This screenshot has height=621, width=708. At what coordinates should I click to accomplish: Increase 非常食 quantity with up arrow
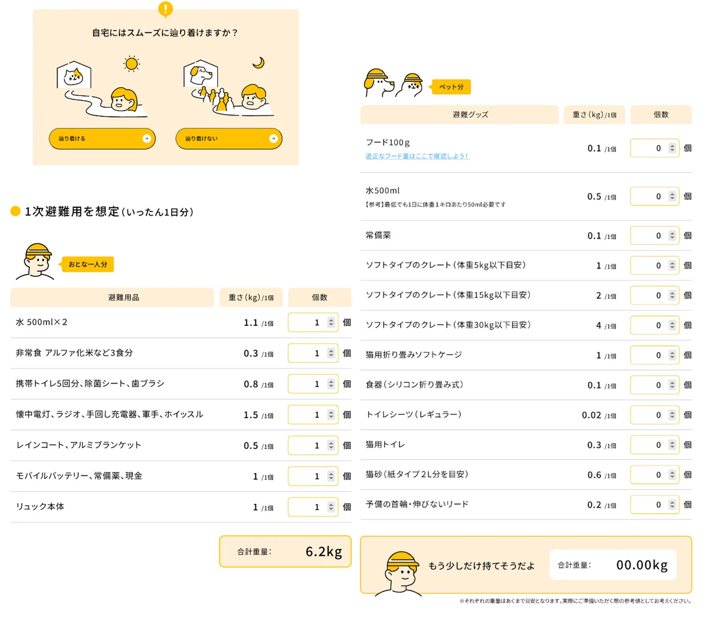coord(331,351)
